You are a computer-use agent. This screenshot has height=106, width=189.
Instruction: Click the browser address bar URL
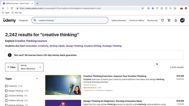coord(60,8)
